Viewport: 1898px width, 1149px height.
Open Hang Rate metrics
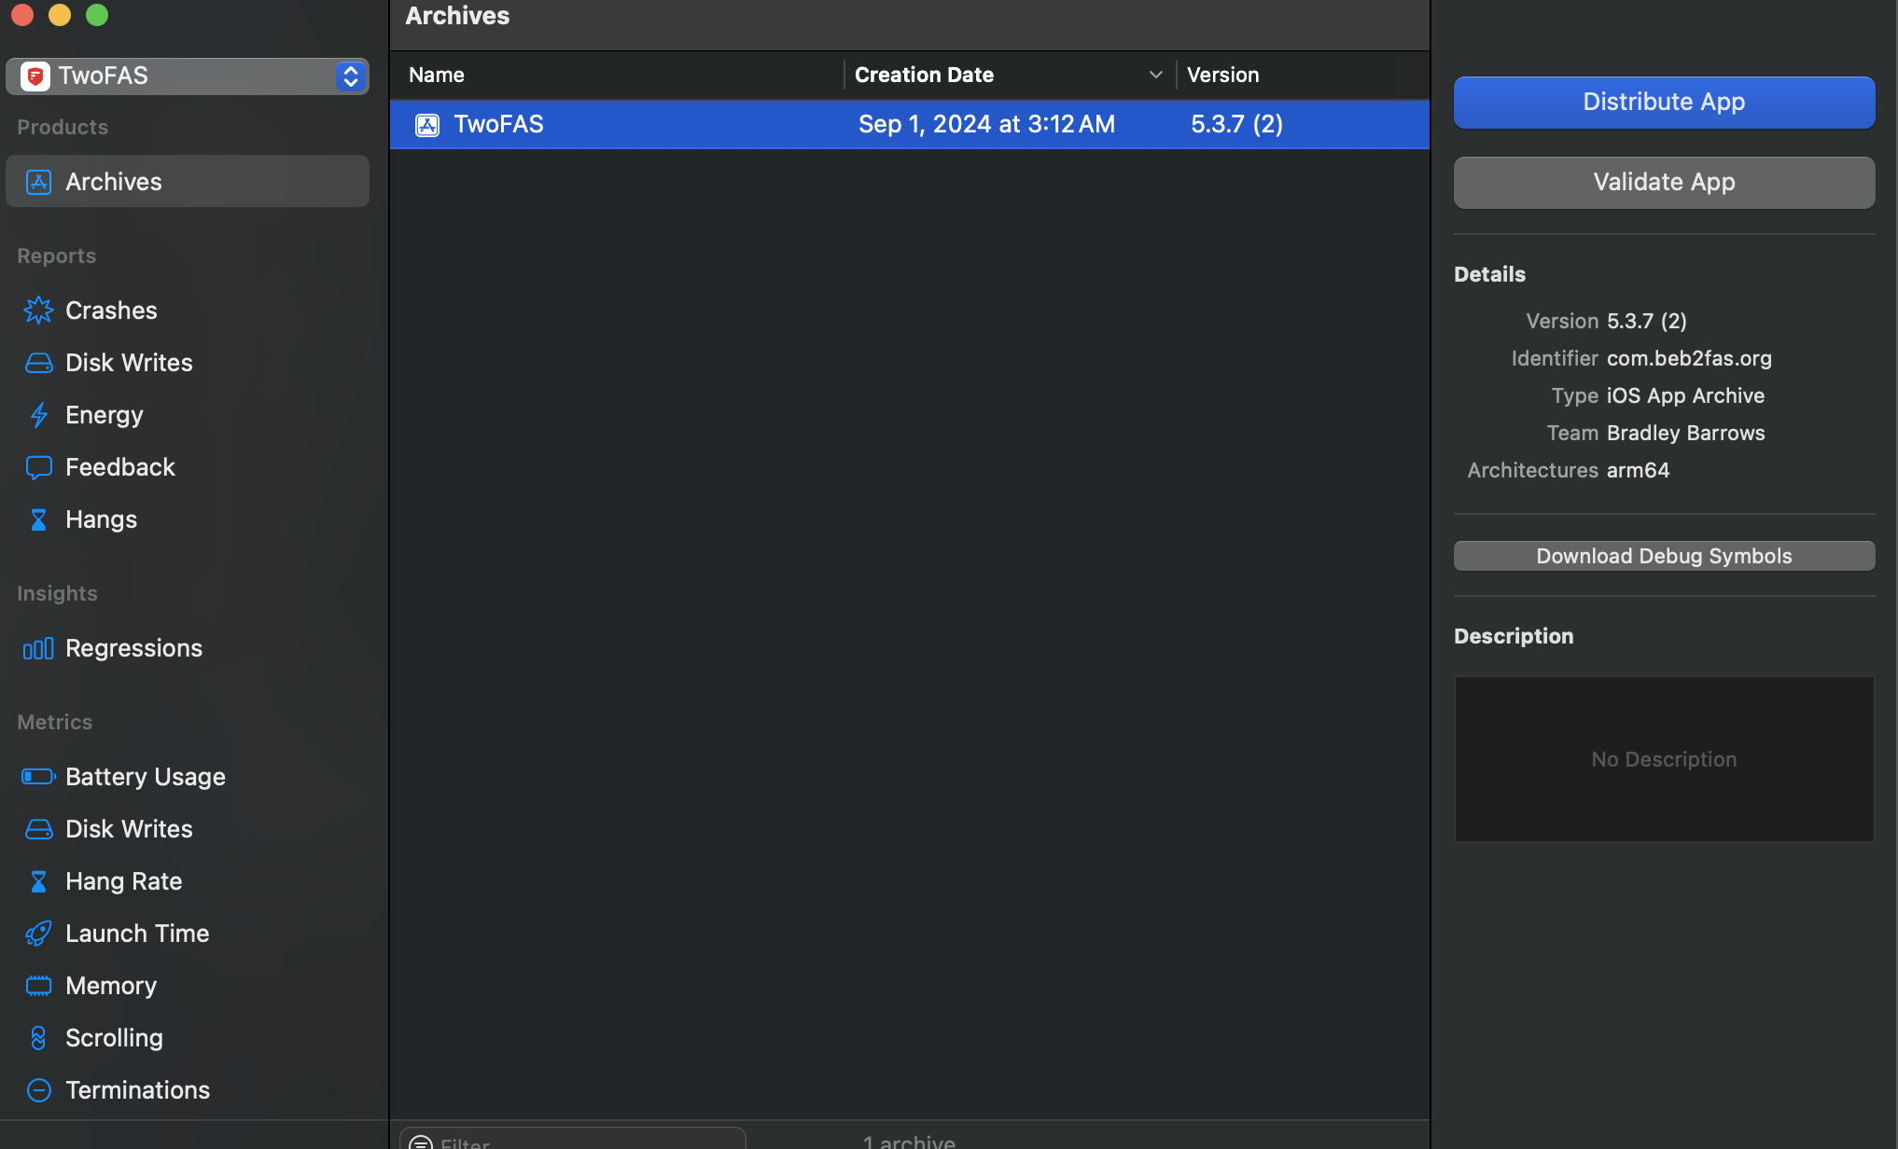188,880
